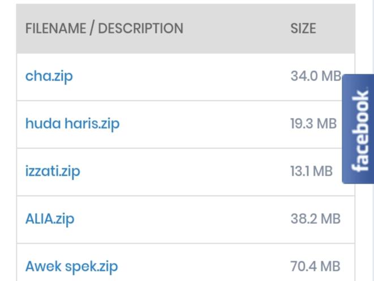Open the huda haris.zip link

[72, 124]
